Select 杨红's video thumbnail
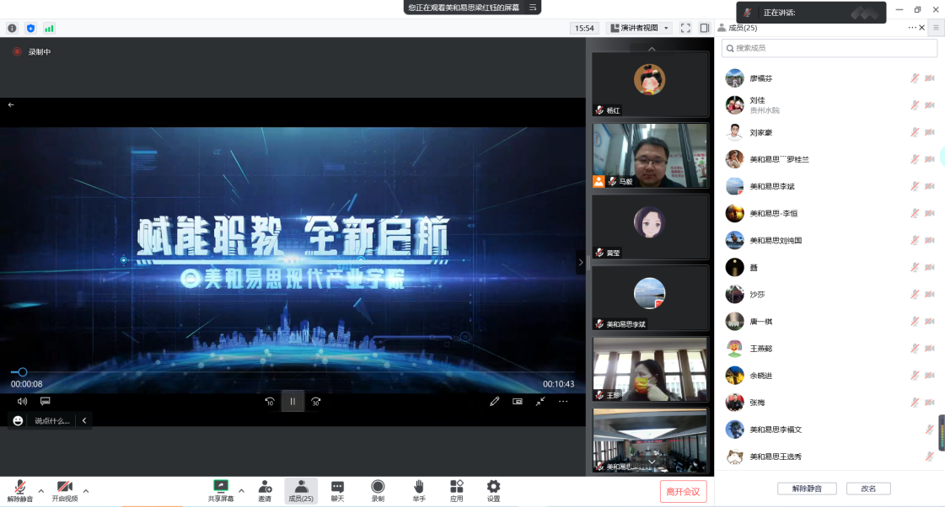This screenshot has width=945, height=507. tap(650, 84)
